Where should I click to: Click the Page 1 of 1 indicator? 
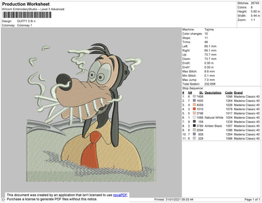pyautogui.click(x=252, y=199)
